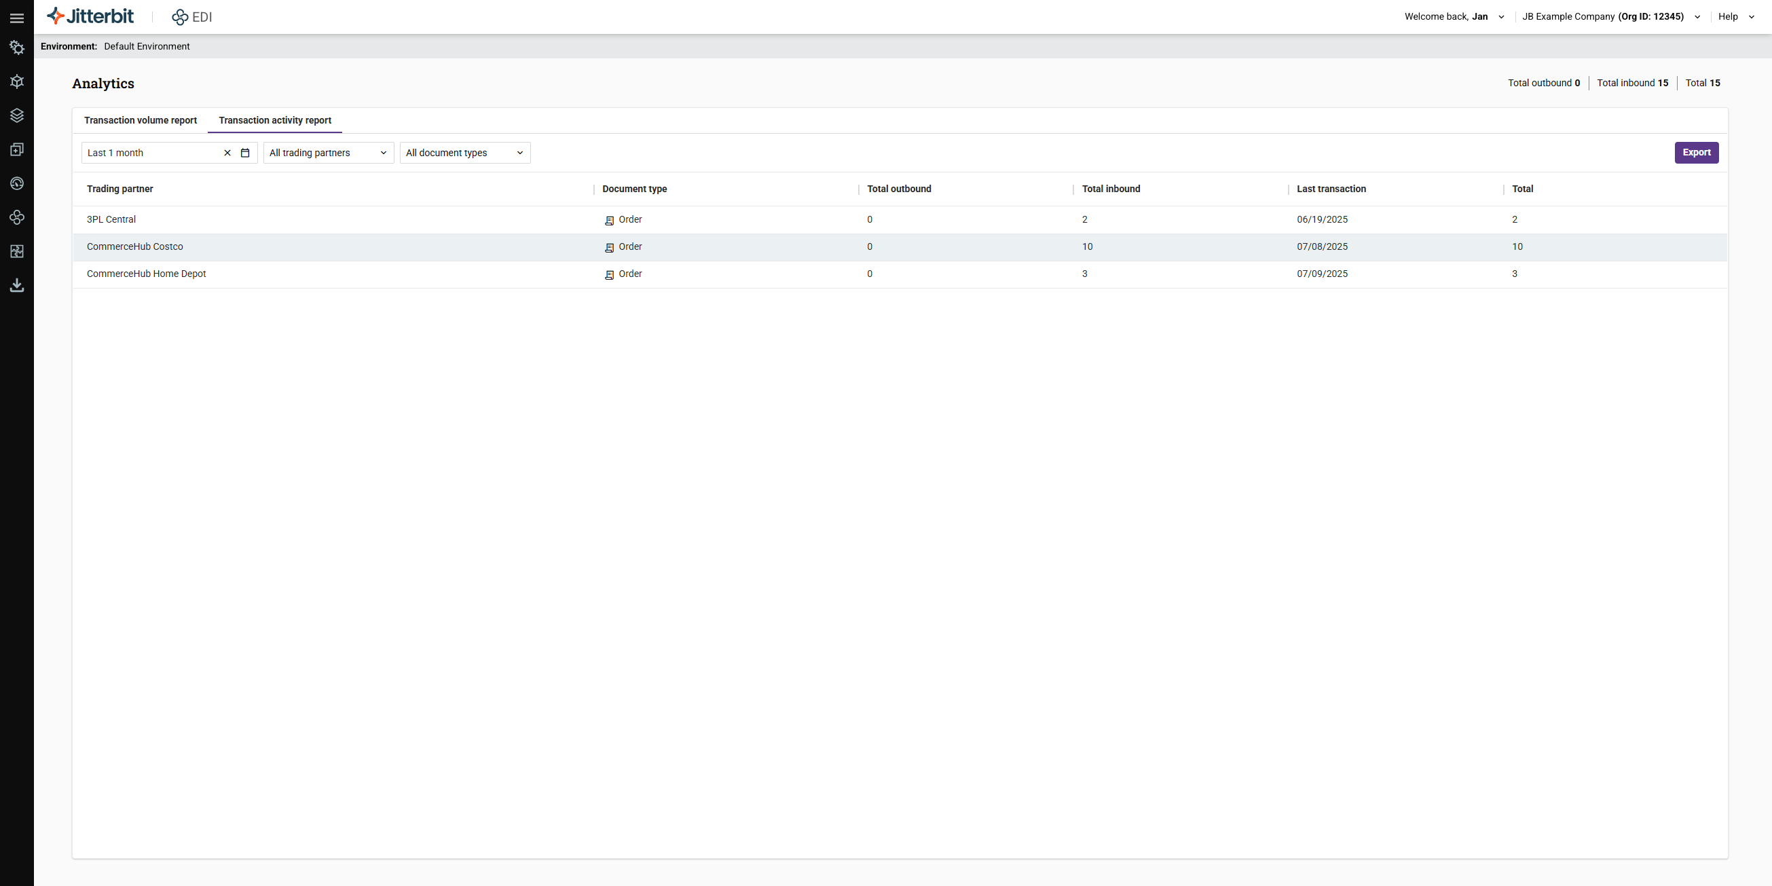Click the speedometer gauge sidebar icon
The height and width of the screenshot is (886, 1772).
point(17,183)
